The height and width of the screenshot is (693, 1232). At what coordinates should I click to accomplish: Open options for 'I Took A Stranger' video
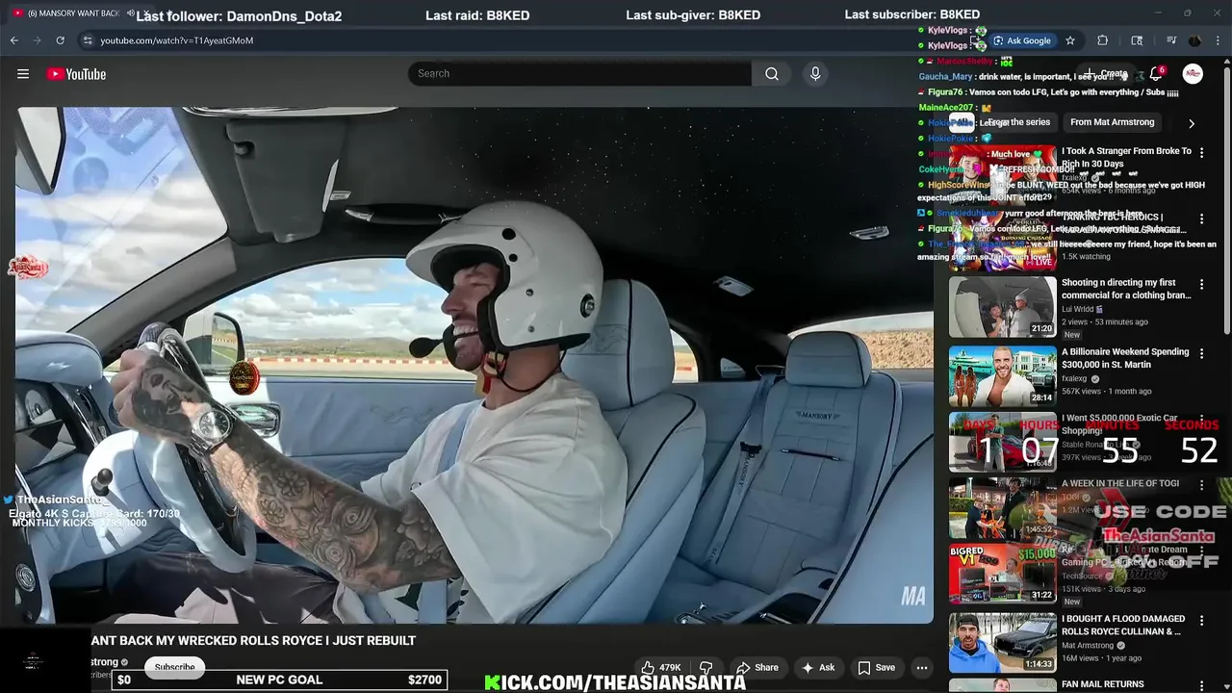point(1201,152)
